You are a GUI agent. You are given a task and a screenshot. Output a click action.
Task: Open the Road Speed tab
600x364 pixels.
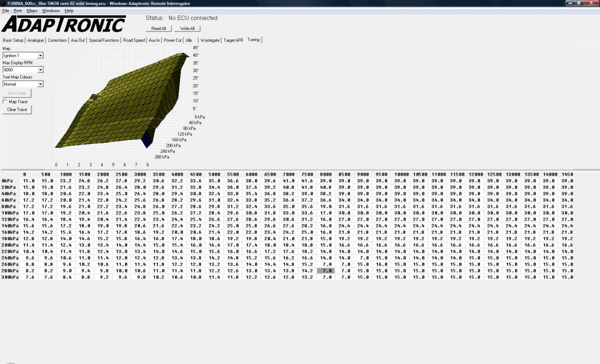(x=134, y=40)
